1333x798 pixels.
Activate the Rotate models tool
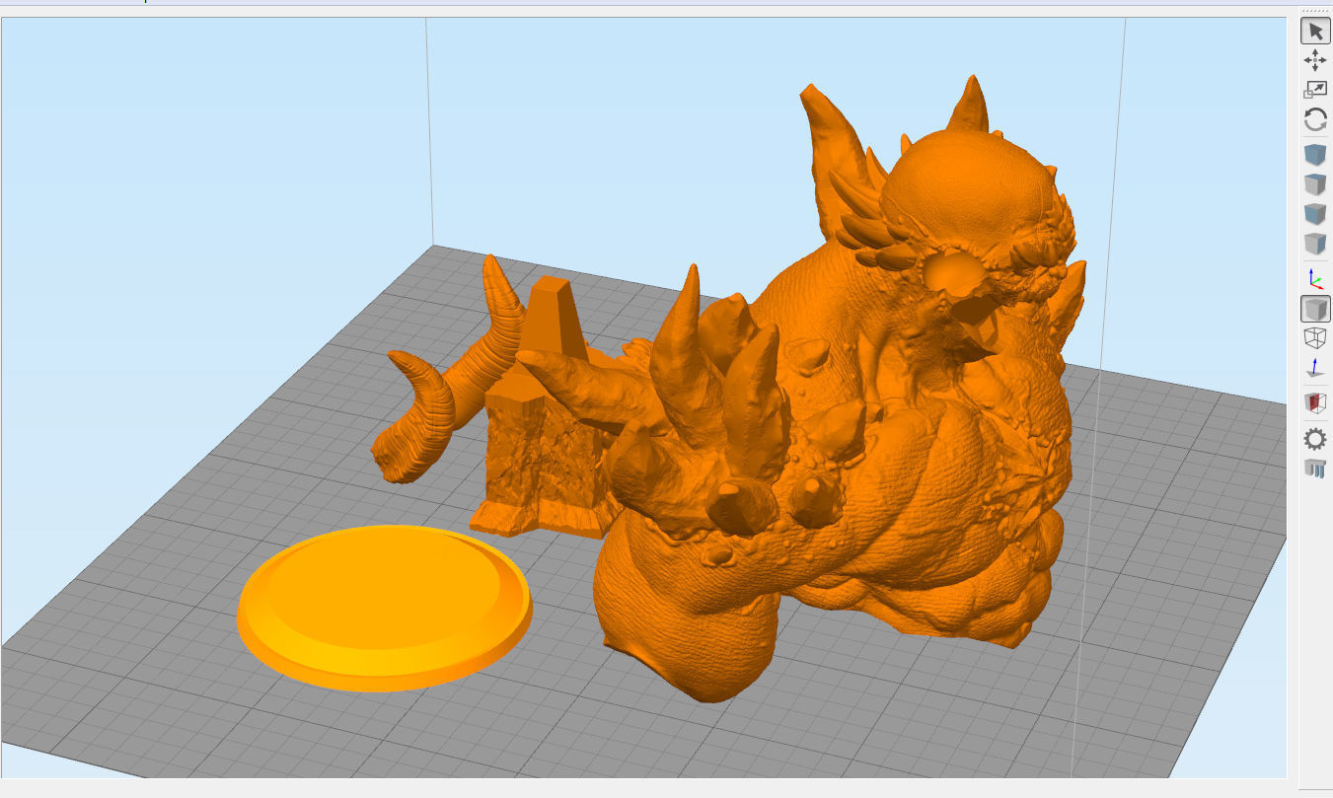tap(1315, 118)
